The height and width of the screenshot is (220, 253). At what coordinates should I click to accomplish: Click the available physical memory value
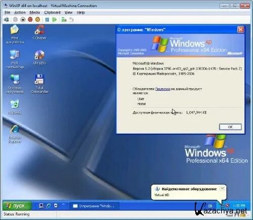pyautogui.click(x=196, y=113)
